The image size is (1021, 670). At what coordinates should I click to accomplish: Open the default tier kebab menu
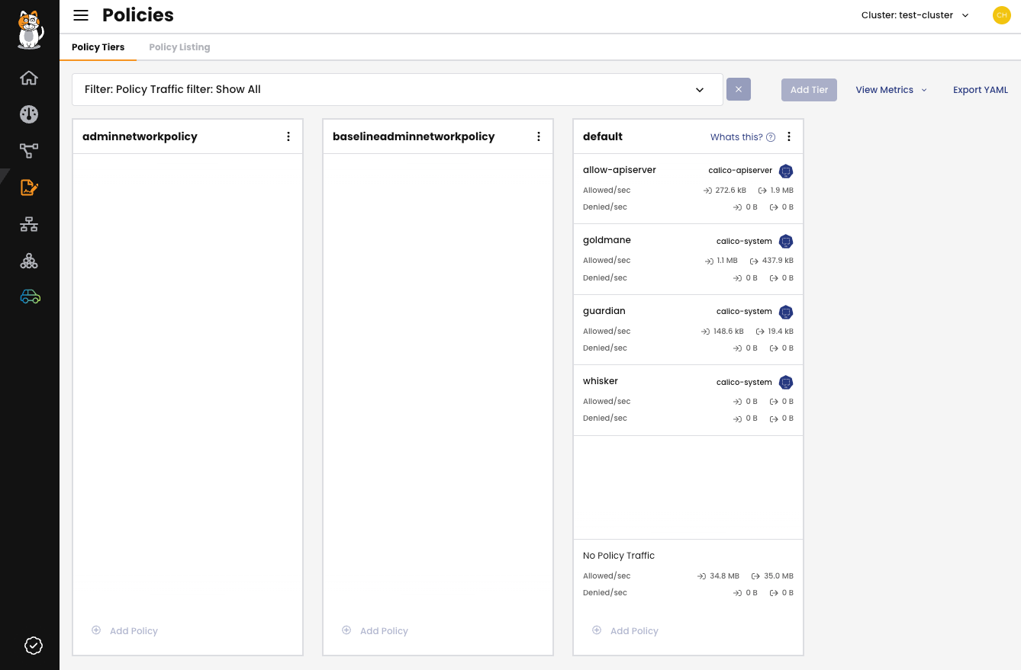789,136
